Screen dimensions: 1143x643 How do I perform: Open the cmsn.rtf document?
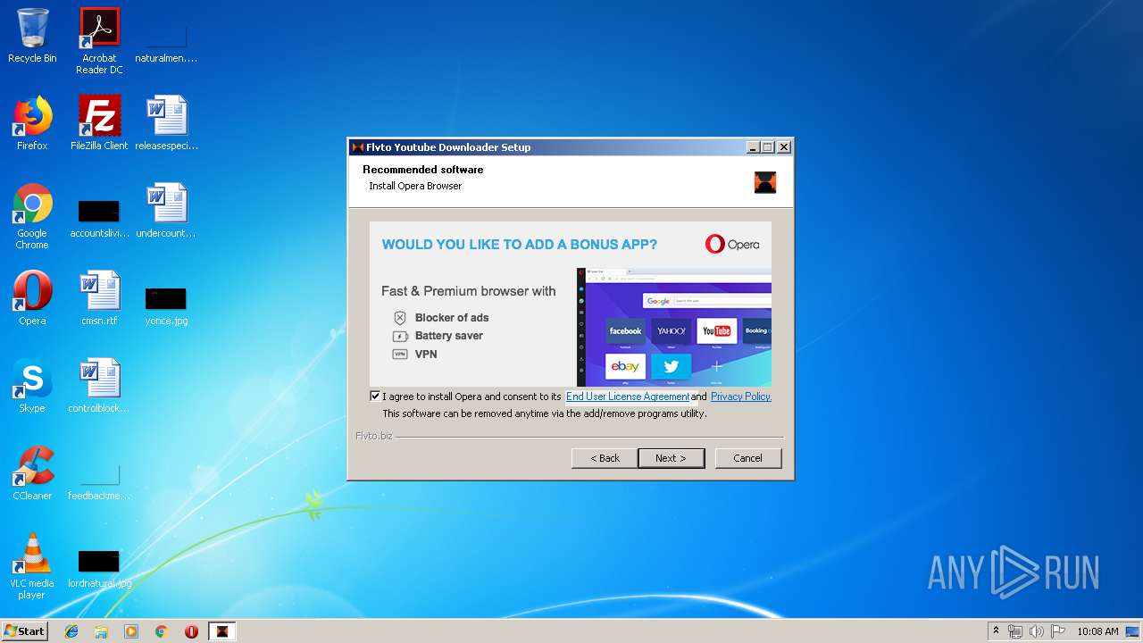(99, 298)
